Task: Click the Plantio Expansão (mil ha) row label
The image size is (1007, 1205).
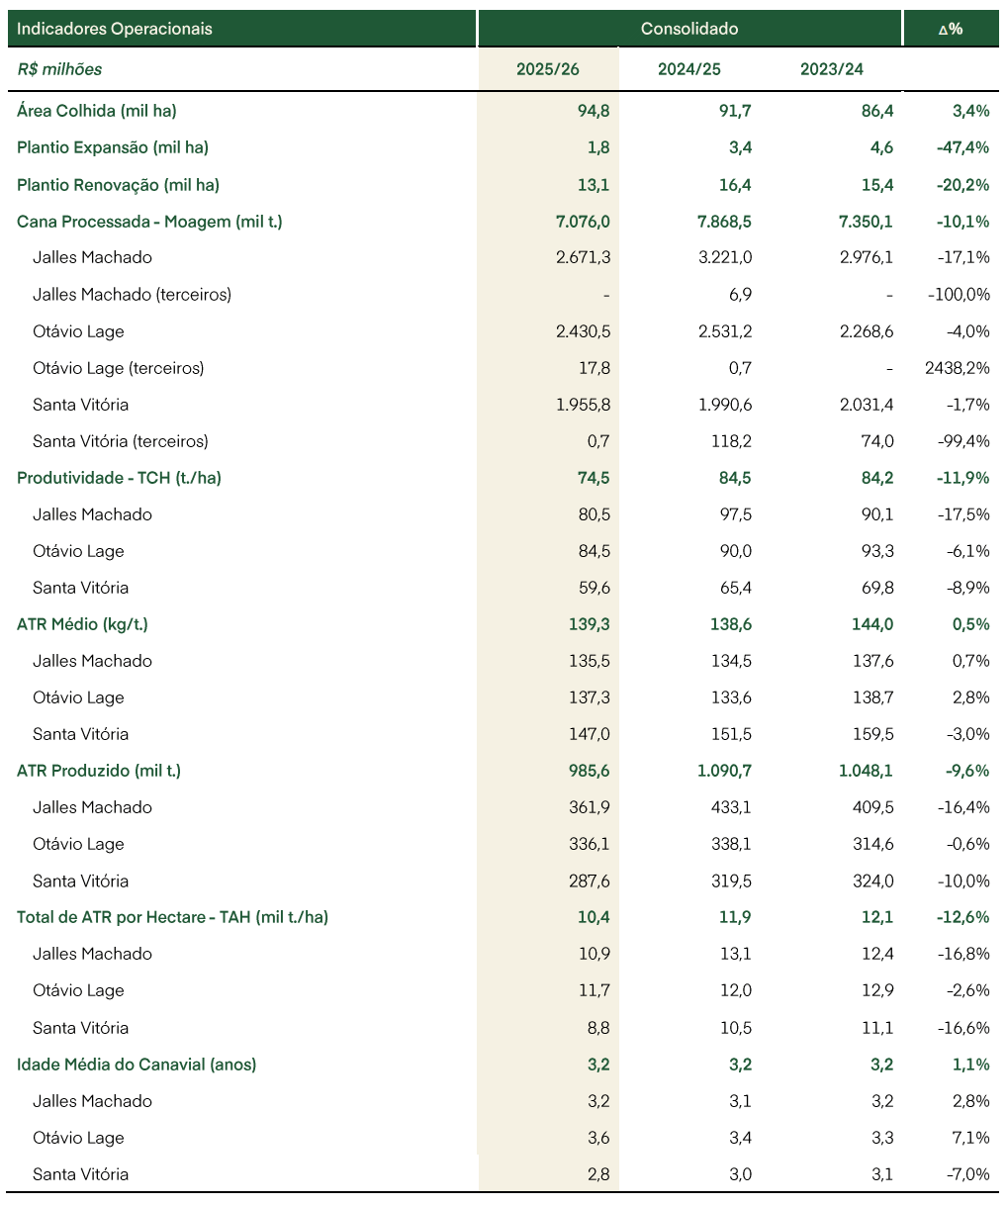Action: point(113,147)
